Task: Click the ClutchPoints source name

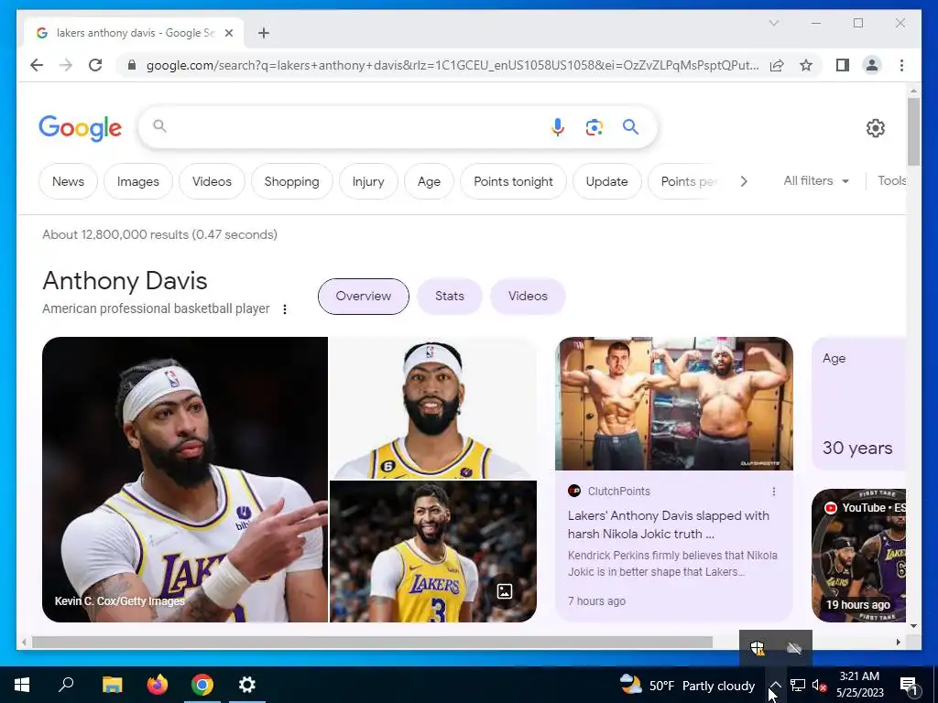Action: (618, 491)
